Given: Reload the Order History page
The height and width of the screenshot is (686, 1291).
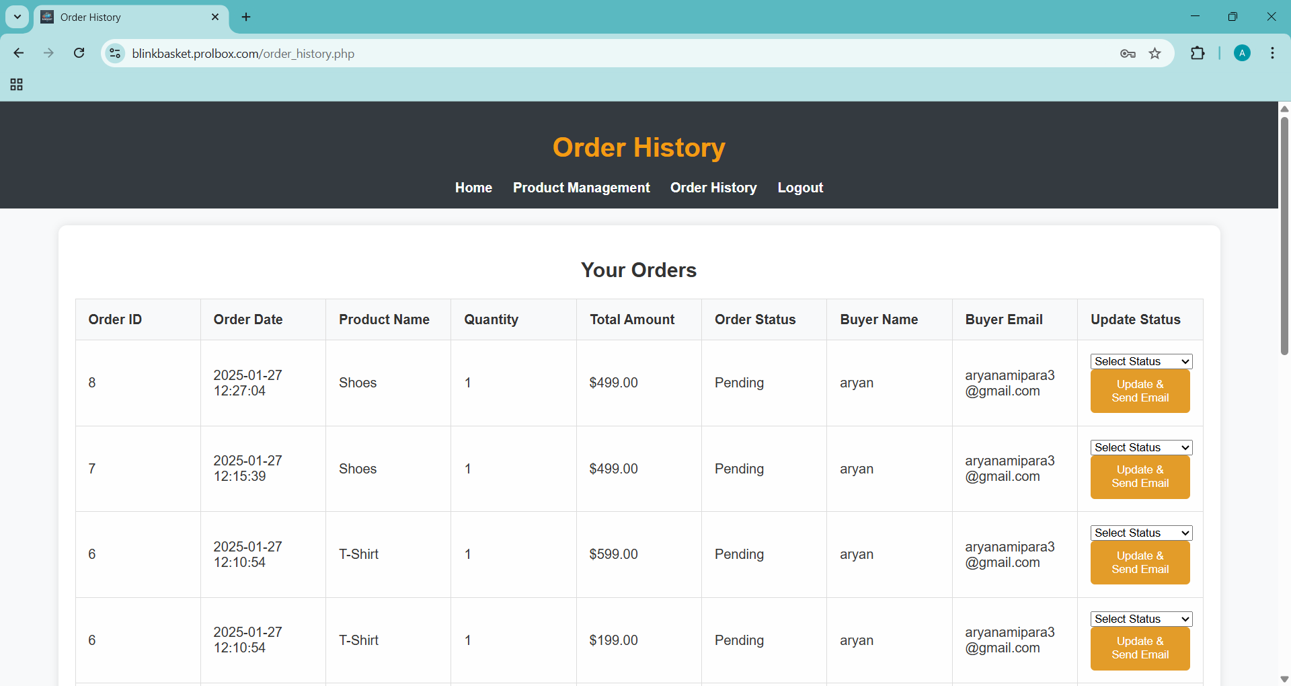Looking at the screenshot, I should coord(79,53).
